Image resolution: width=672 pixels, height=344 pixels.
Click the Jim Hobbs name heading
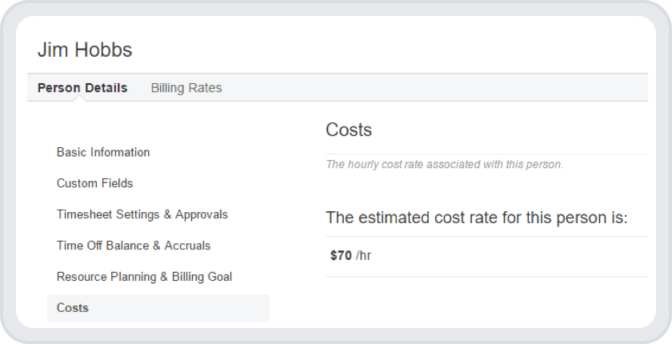pos(85,50)
